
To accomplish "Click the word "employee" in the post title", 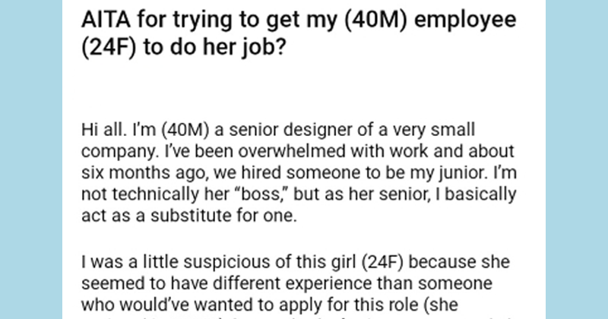I will point(465,20).
